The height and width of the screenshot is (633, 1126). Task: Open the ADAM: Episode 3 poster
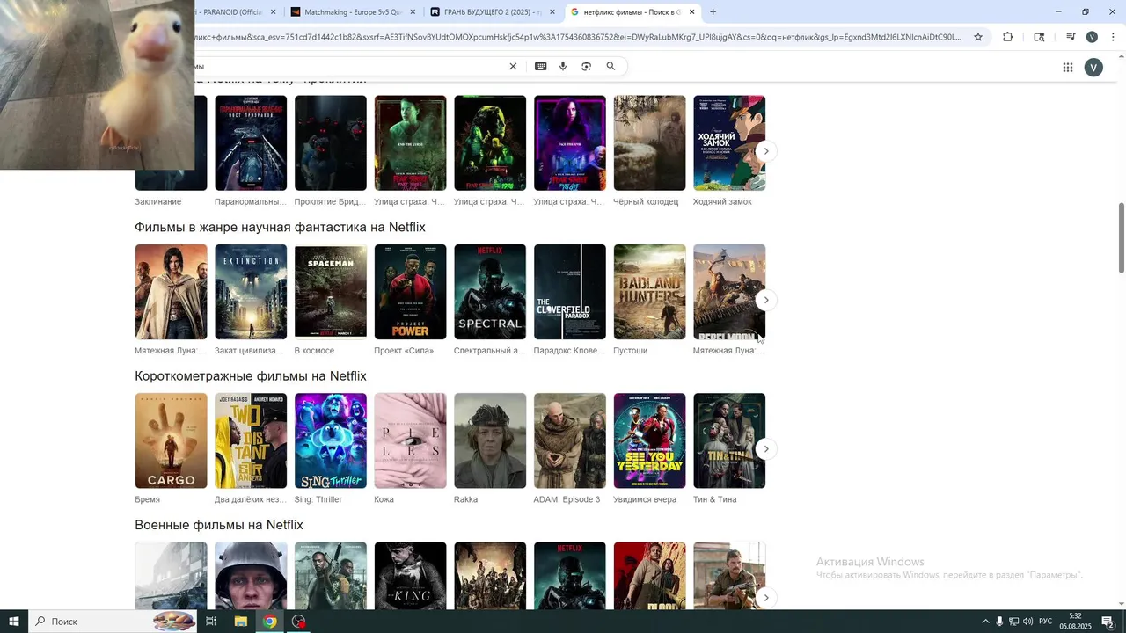point(570,440)
